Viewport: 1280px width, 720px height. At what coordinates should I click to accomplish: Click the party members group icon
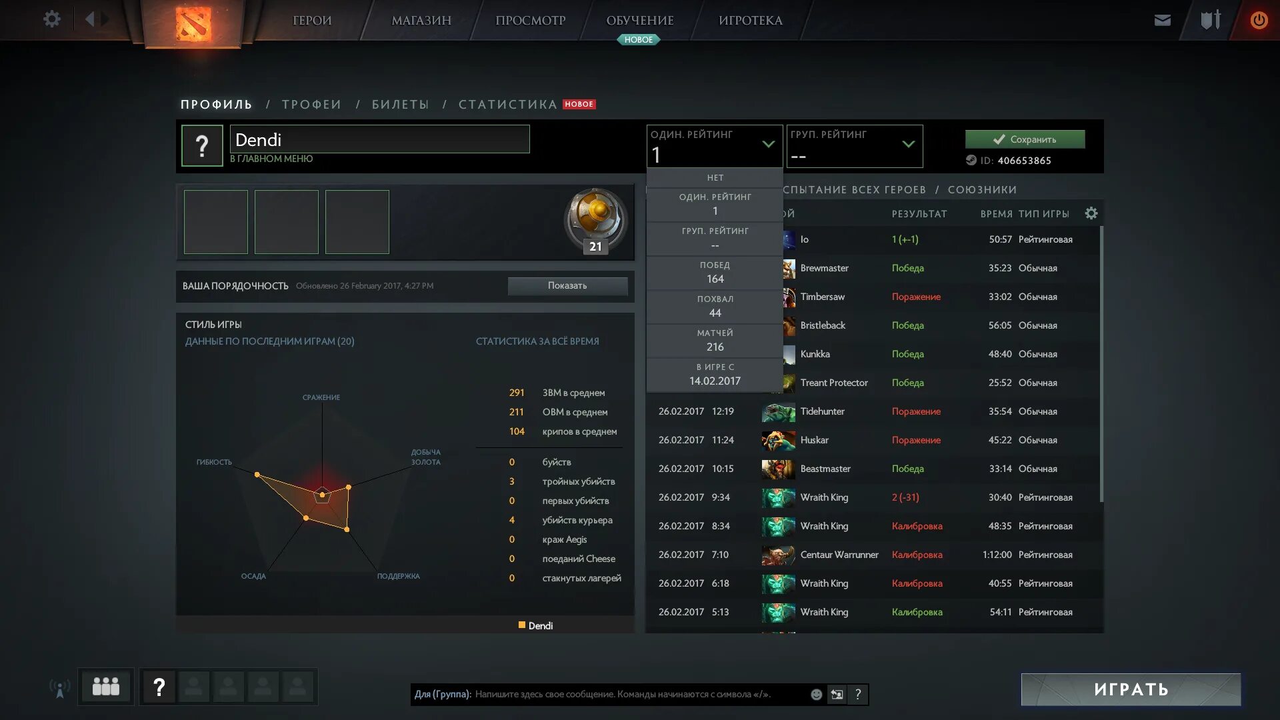tap(105, 687)
